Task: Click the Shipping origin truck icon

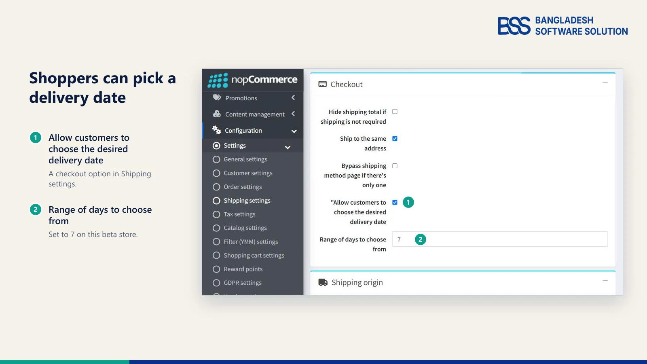Action: click(x=323, y=282)
